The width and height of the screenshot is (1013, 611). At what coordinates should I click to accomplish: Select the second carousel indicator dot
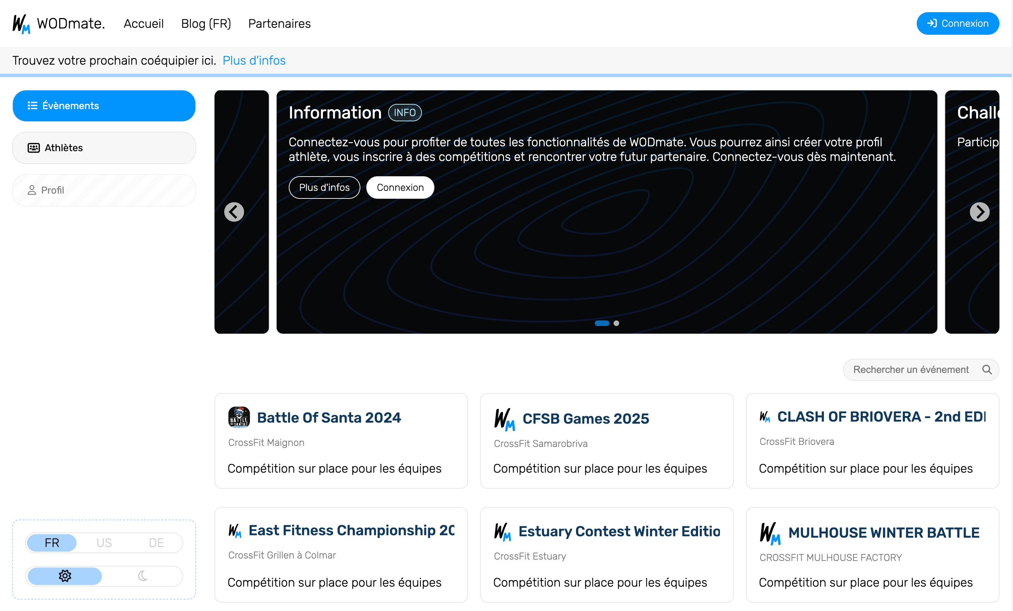tap(616, 323)
